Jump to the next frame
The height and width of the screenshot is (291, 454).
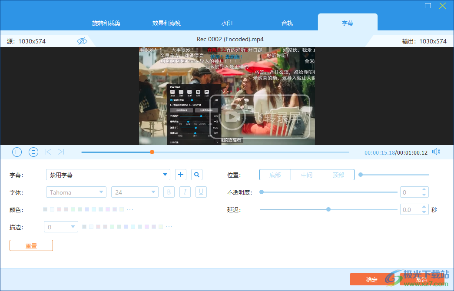pyautogui.click(x=61, y=152)
